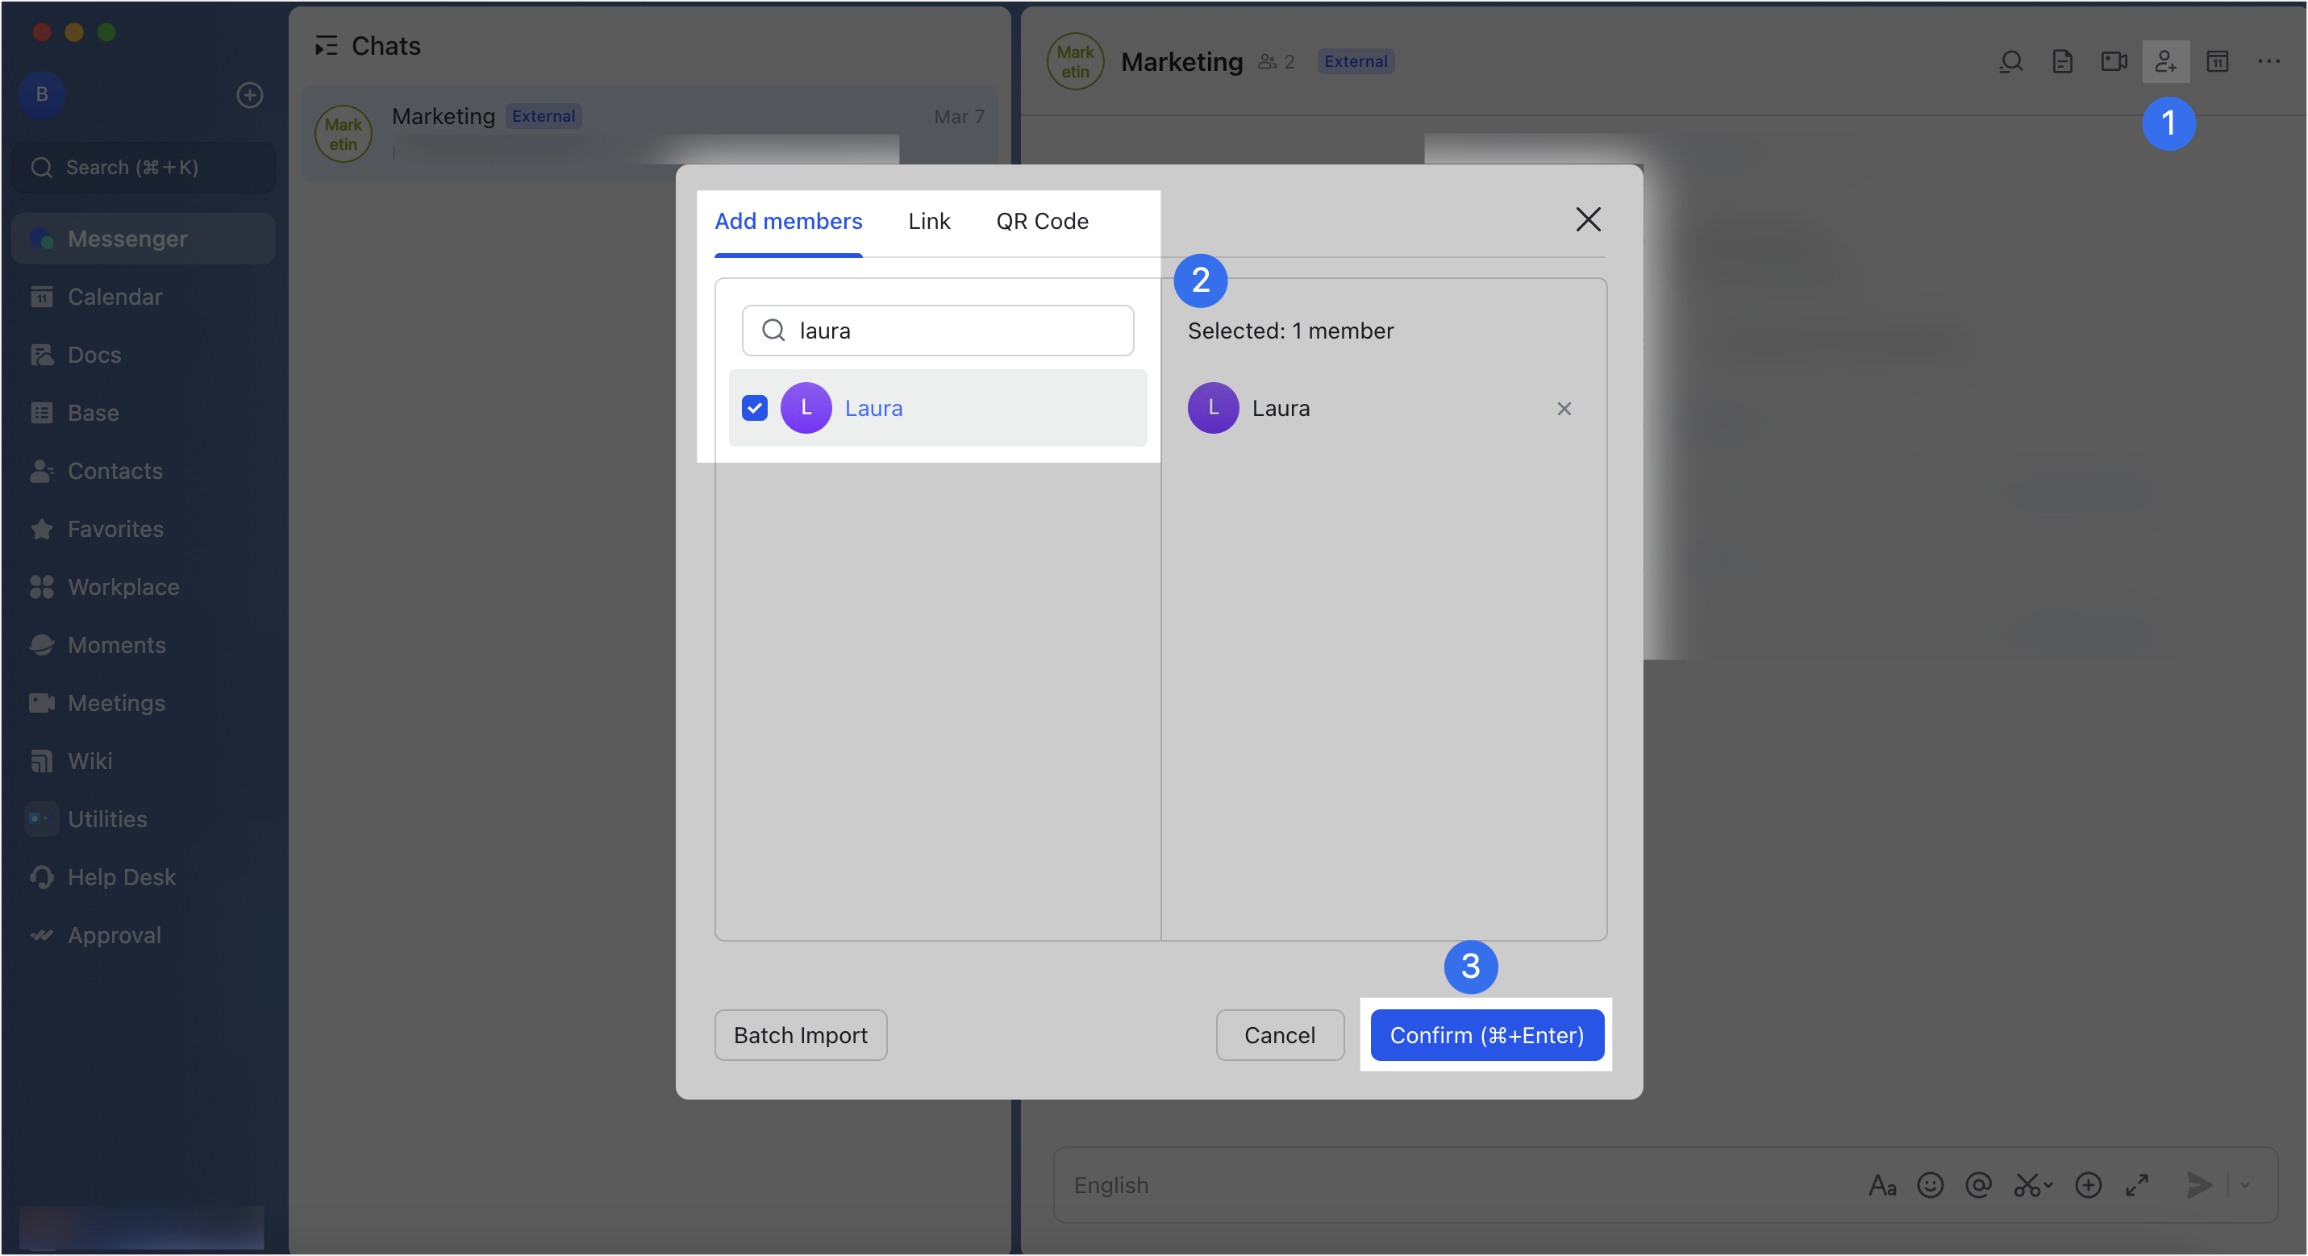Open Meetings in the sidebar
The image size is (2308, 1256).
point(144,704)
